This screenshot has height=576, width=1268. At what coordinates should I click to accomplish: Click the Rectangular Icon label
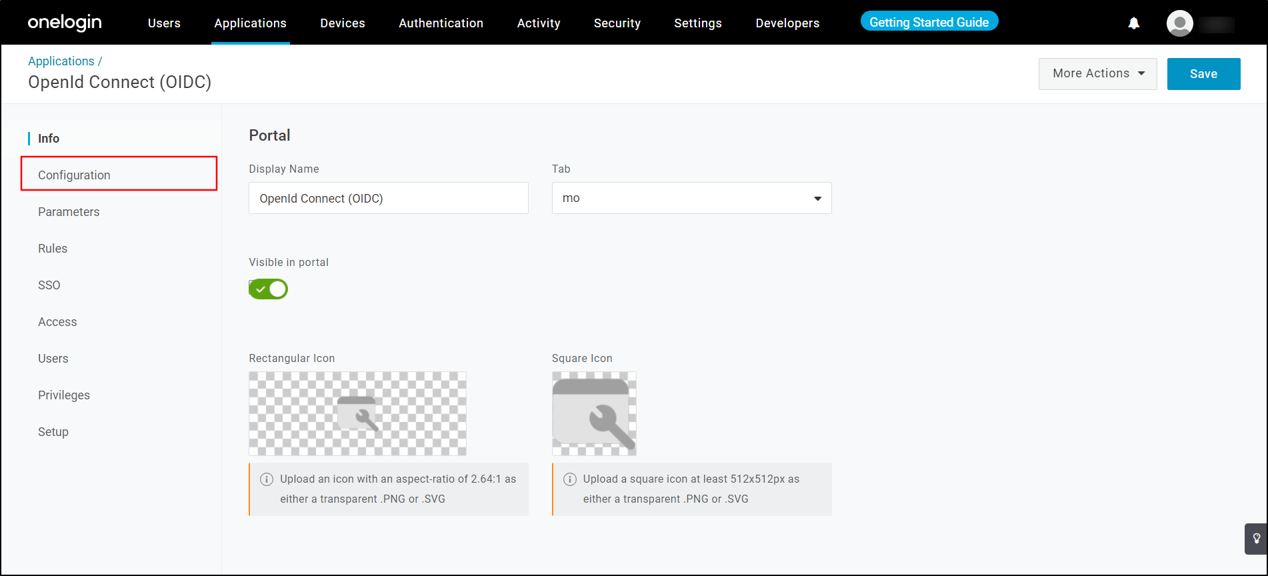[x=292, y=358]
